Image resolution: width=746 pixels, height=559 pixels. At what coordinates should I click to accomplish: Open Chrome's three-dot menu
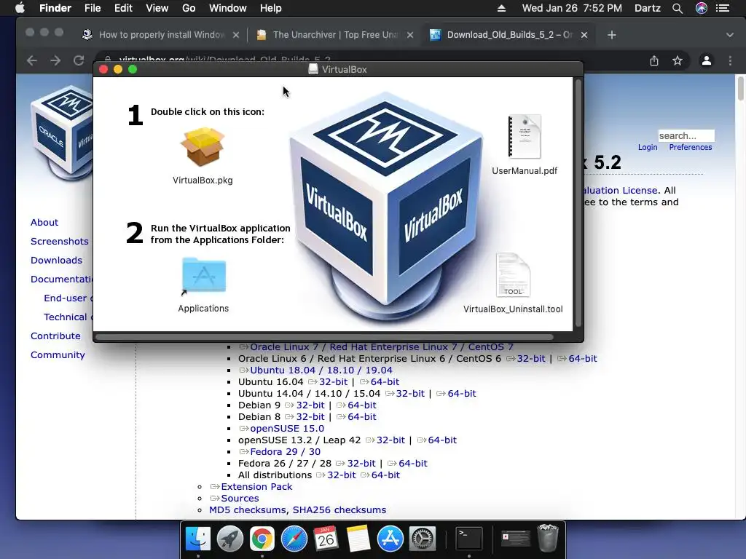pos(730,61)
